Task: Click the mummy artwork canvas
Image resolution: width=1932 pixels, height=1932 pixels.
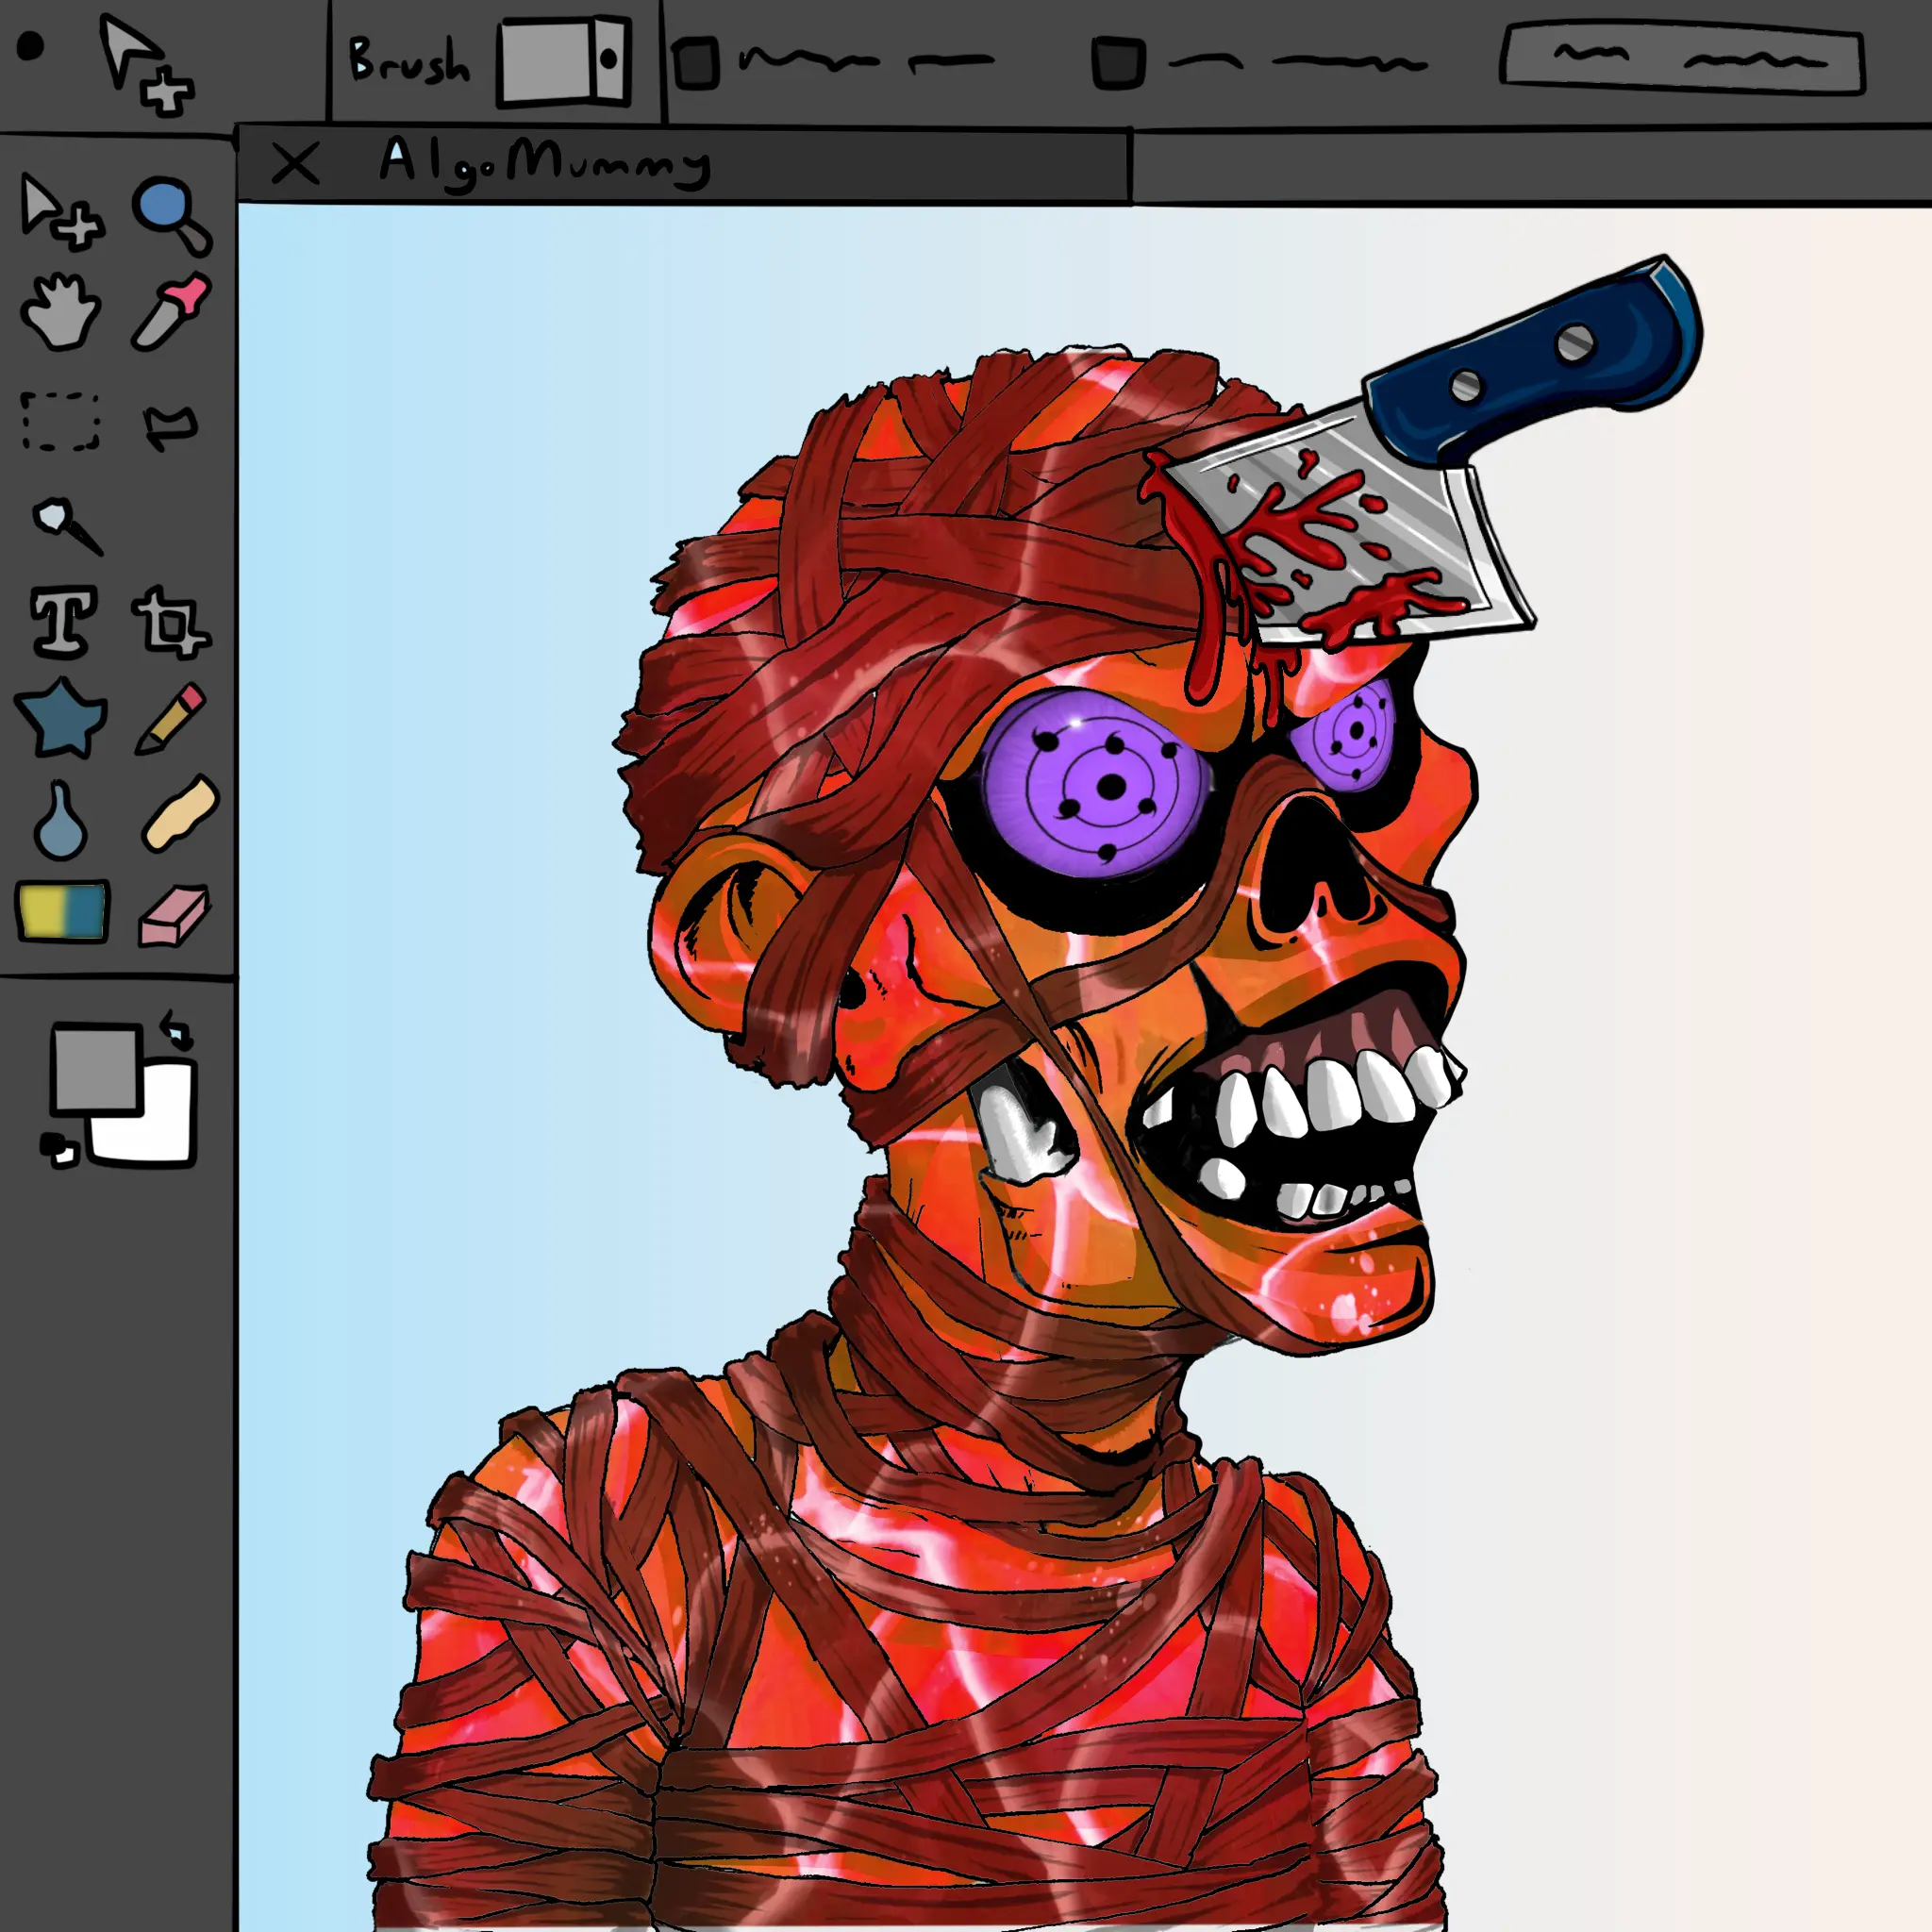Action: (1085, 1068)
